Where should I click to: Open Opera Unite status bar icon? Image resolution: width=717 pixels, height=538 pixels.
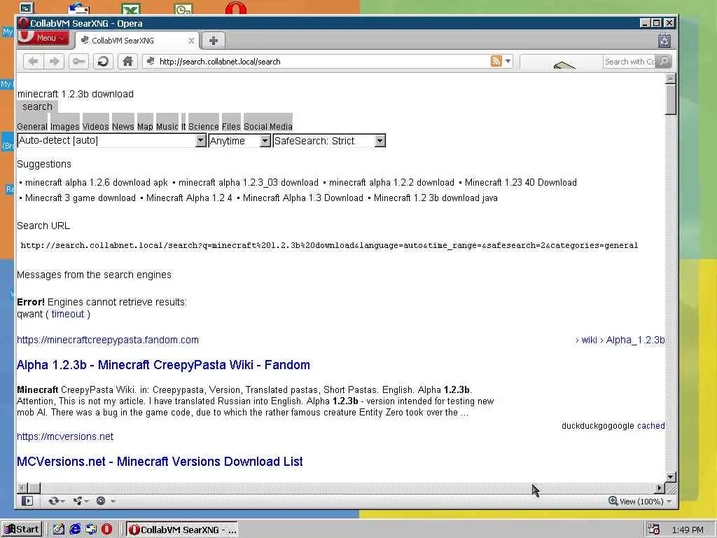(81, 501)
